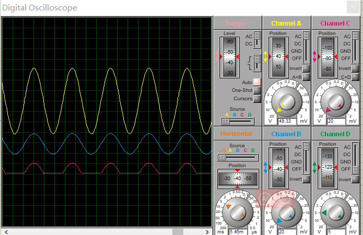Viewport: 363px width, 235px height.
Task: Toggle the trigger Auto button
Action: pyautogui.click(x=257, y=82)
